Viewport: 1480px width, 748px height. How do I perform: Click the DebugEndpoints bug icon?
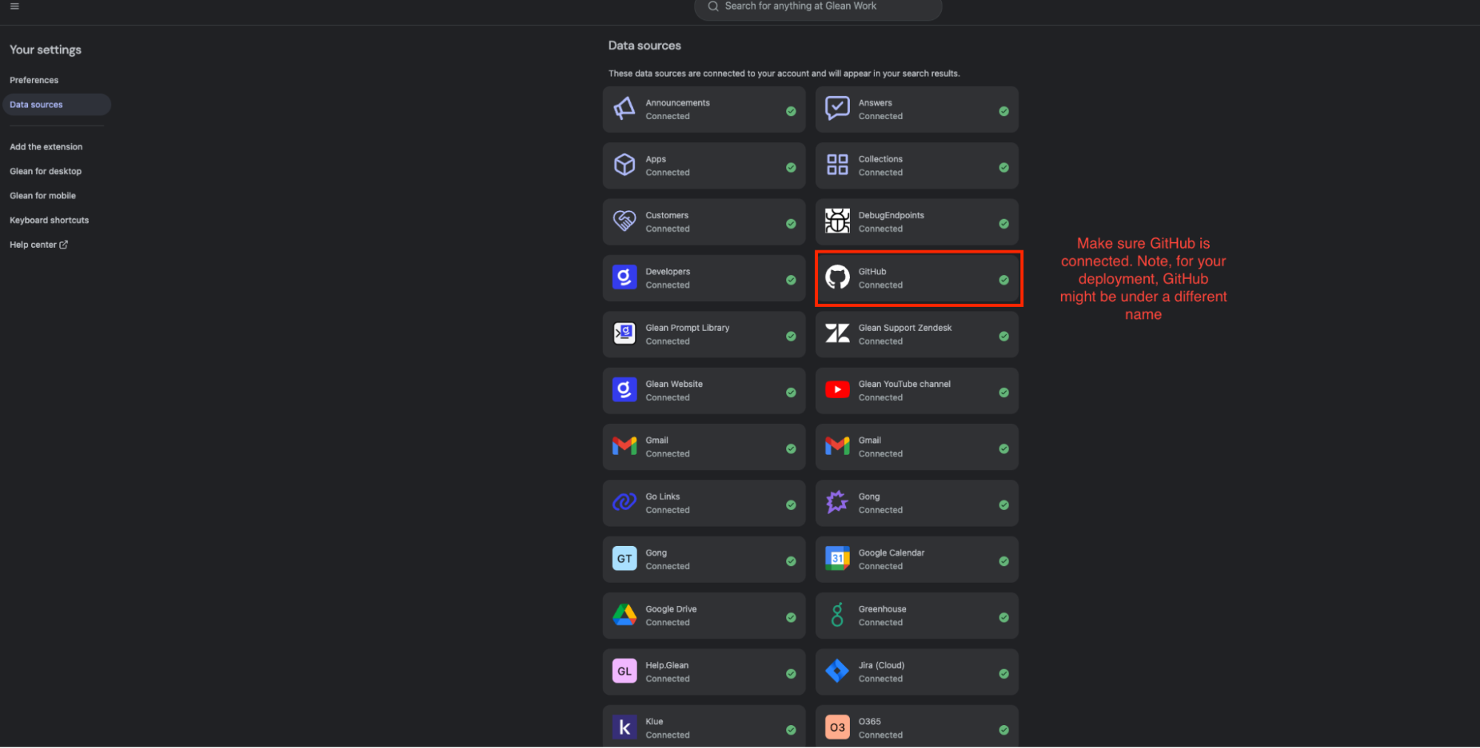(837, 221)
